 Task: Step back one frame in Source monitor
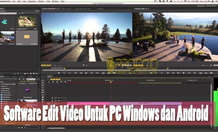click(x=81, y=73)
